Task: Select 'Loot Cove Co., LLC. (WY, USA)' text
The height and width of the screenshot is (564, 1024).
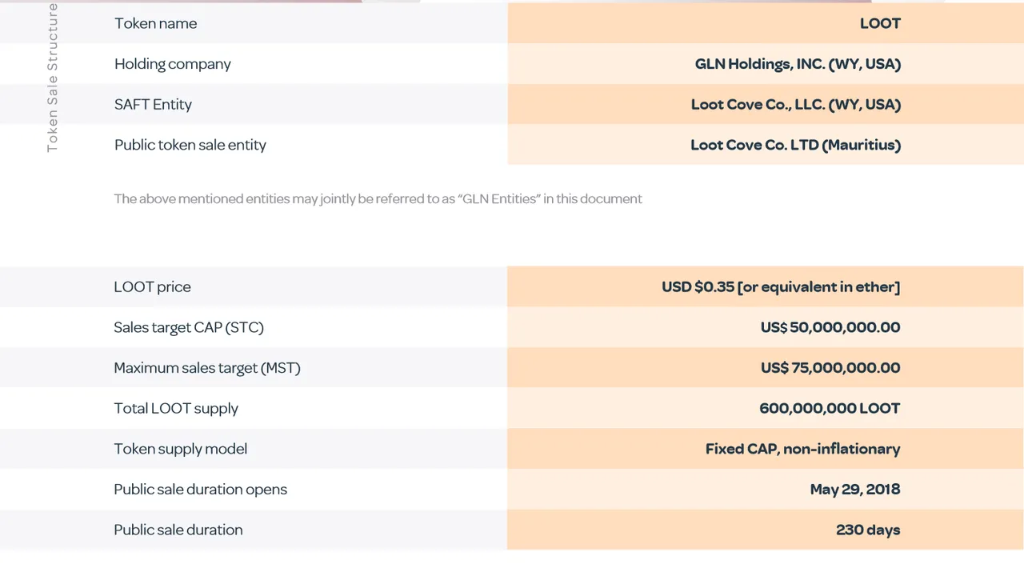Action: pos(796,104)
